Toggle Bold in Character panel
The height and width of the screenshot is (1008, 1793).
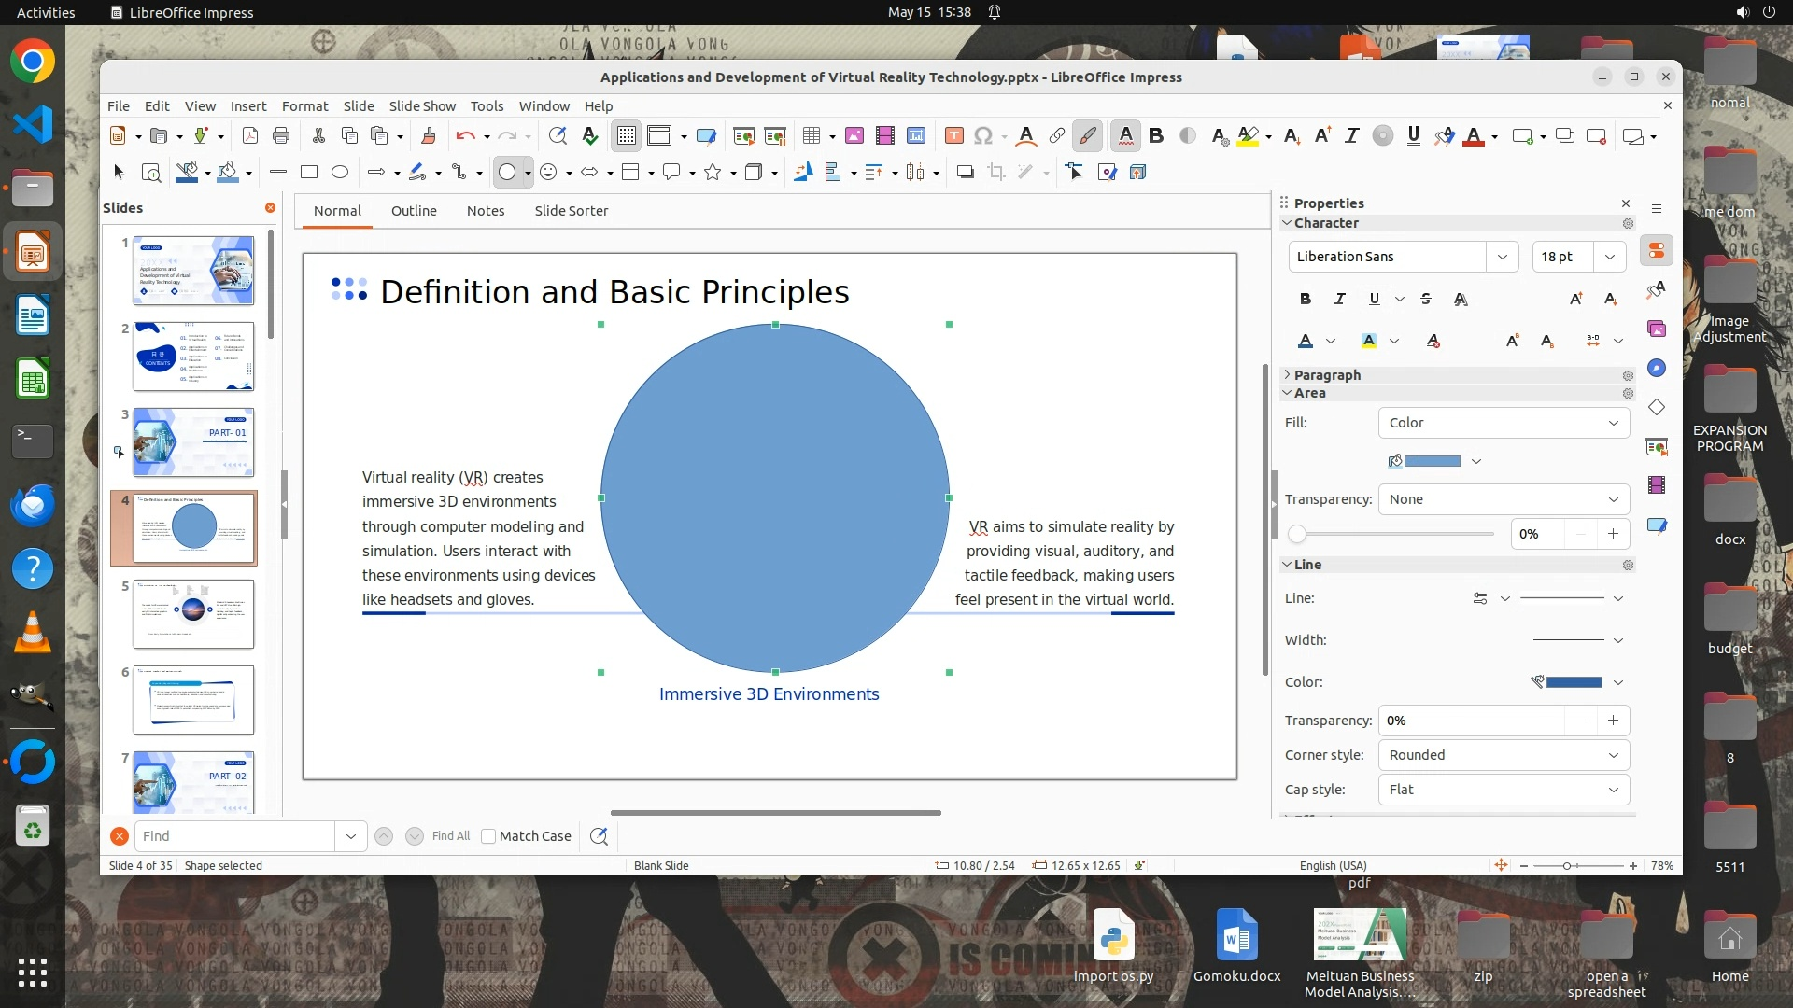tap(1305, 299)
